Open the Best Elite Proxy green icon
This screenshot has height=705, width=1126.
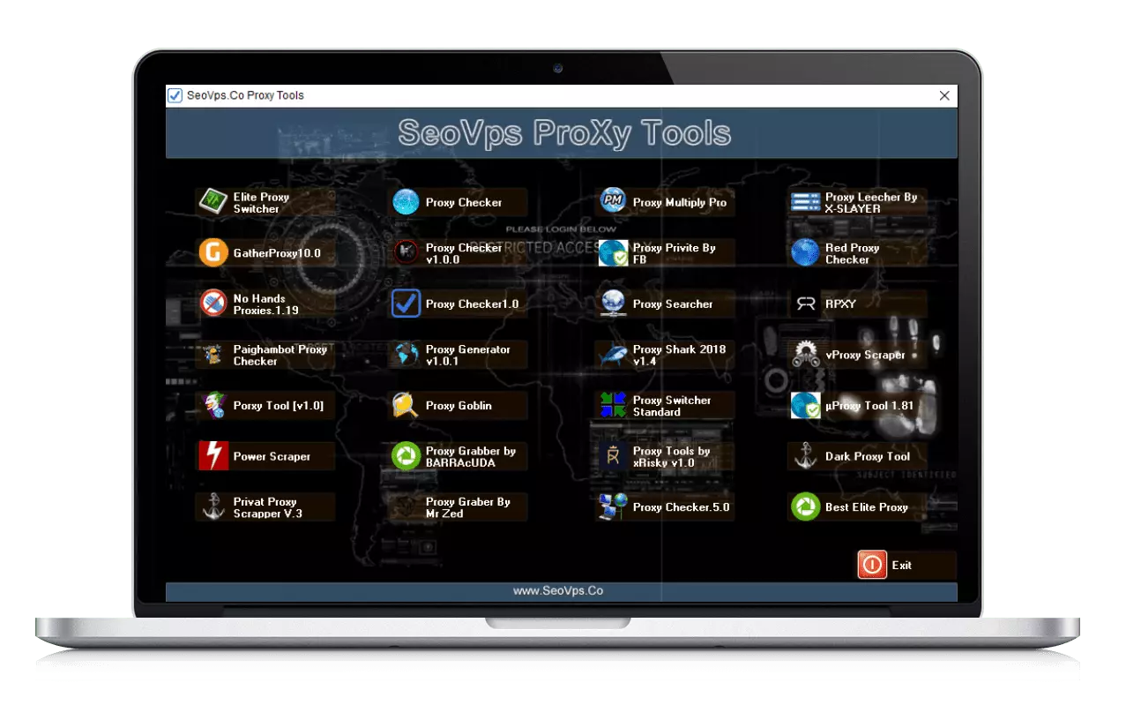click(805, 507)
